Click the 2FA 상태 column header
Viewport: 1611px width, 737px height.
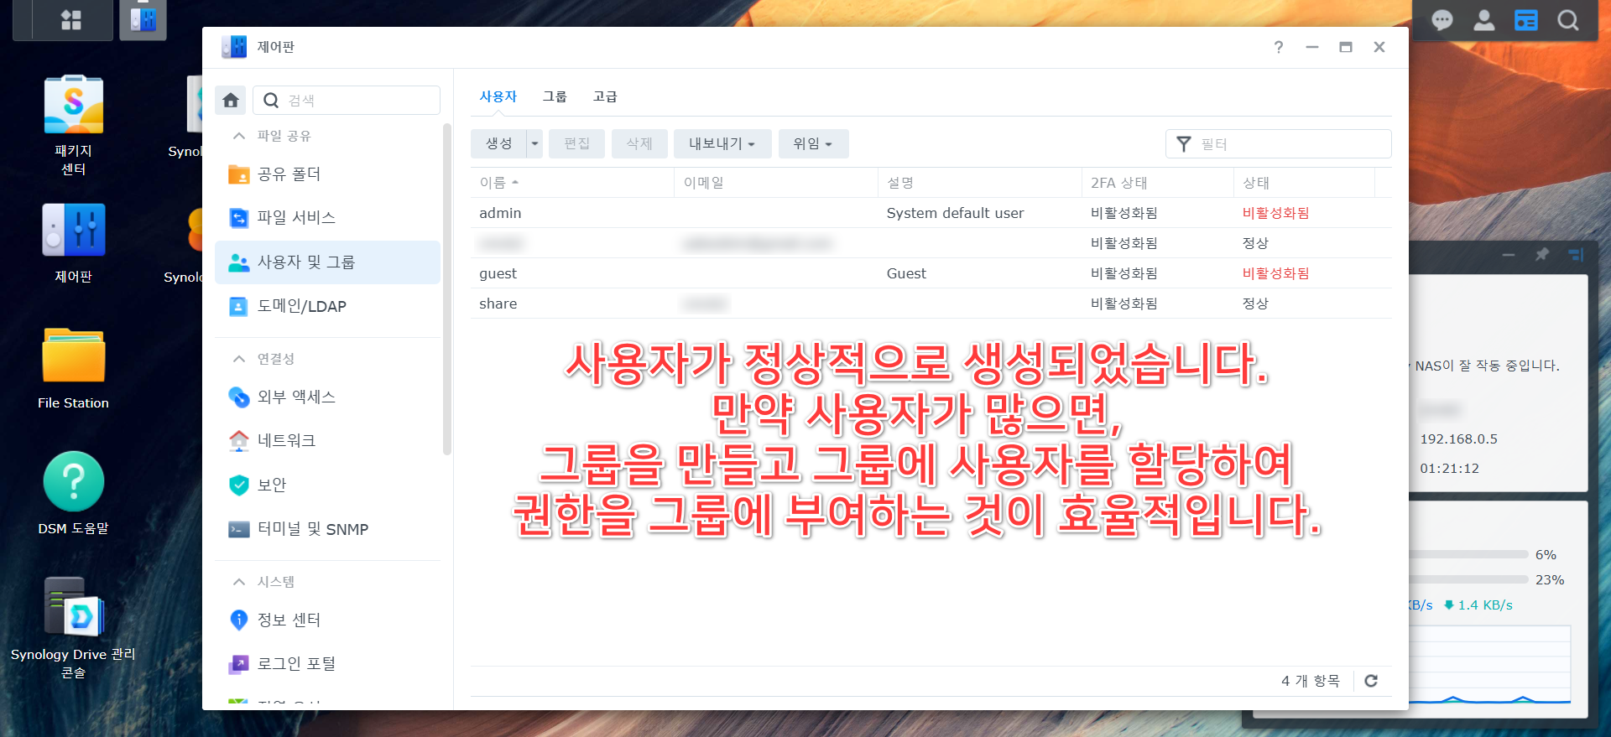1158,183
